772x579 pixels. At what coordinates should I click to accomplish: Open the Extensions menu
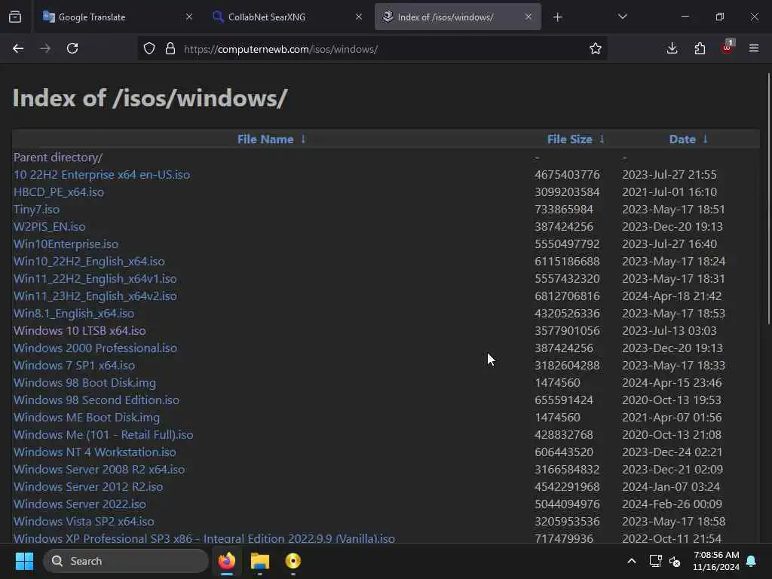click(x=700, y=49)
